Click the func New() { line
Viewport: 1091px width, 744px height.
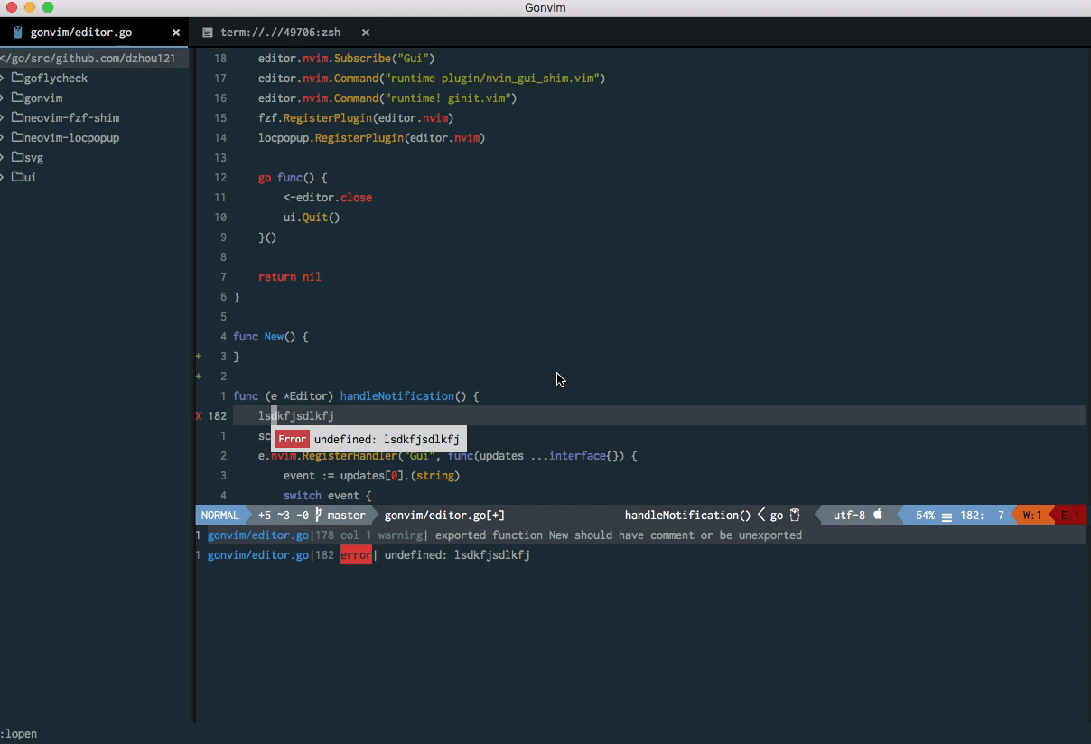pyautogui.click(x=271, y=337)
